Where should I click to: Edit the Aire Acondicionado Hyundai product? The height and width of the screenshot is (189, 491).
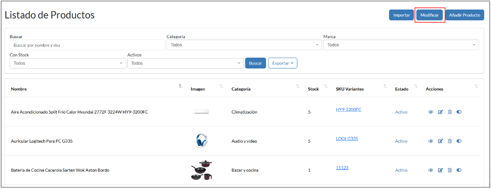pyautogui.click(x=440, y=112)
